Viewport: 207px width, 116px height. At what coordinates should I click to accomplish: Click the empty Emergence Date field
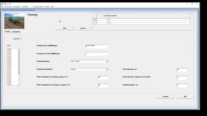click(x=97, y=54)
